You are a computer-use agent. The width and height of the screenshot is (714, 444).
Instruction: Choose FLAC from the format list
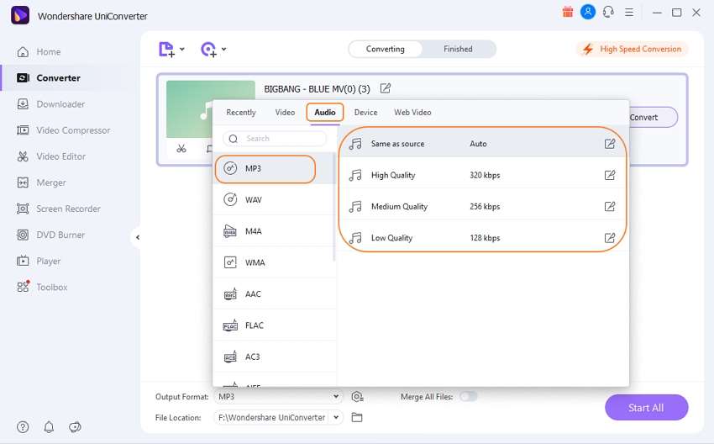tap(273, 325)
